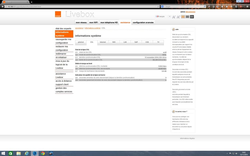The height and width of the screenshot is (156, 250).
Task: Switch to the TV tab
Action: (158, 42)
